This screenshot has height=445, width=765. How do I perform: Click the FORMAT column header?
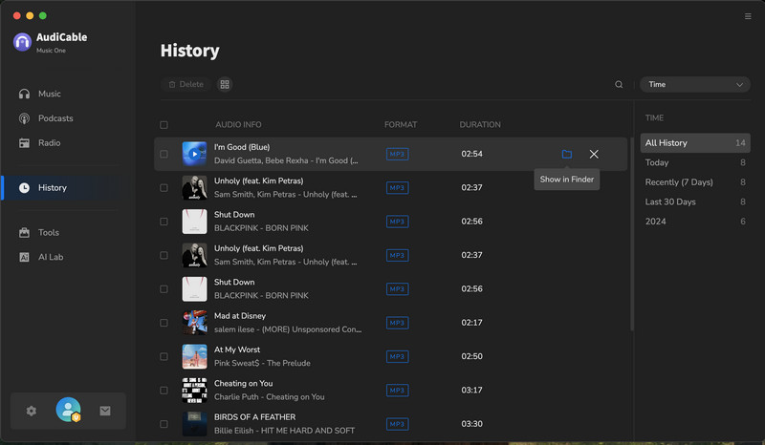point(401,125)
